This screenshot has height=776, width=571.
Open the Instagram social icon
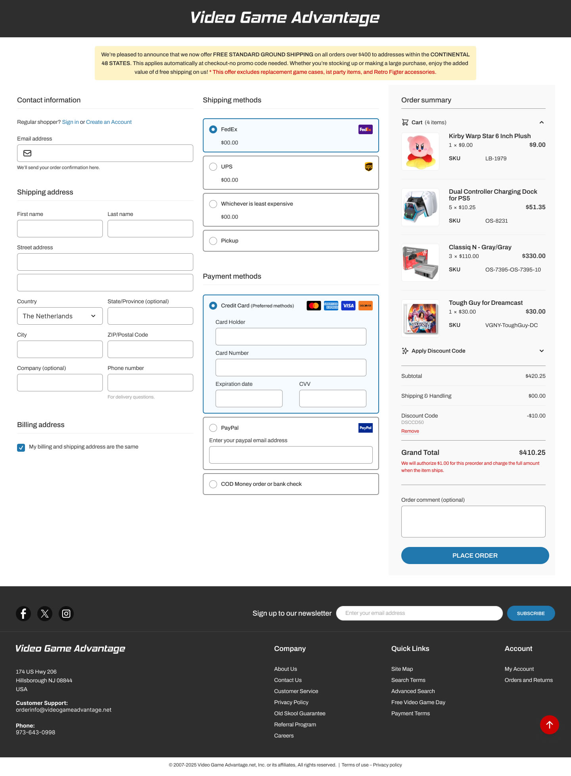click(66, 613)
